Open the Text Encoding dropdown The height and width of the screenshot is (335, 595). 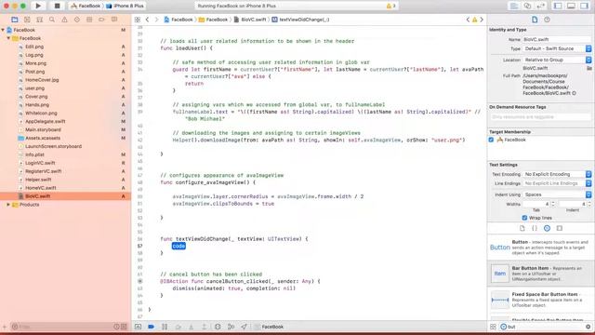coord(558,174)
